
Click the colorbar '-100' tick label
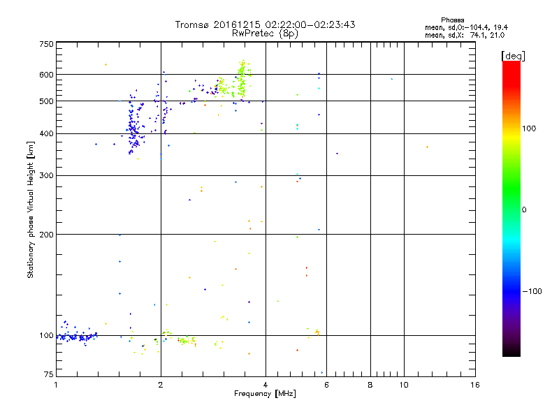coord(532,291)
